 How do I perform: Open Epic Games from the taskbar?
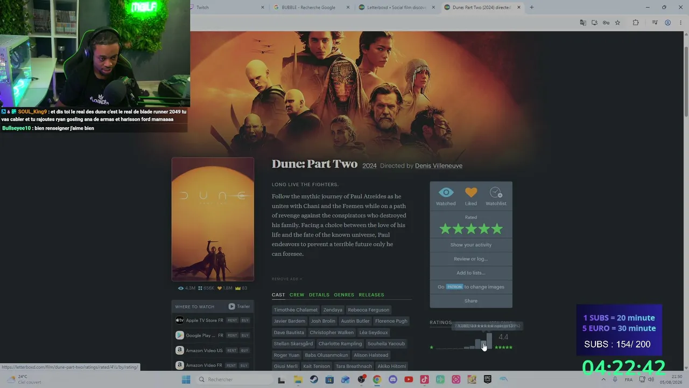[488, 379]
